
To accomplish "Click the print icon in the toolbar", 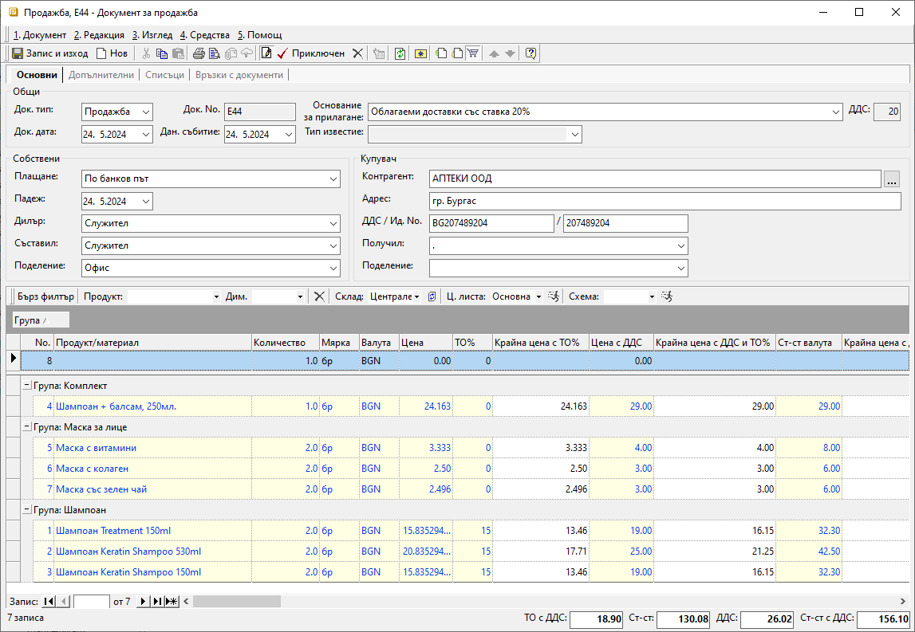I will (199, 53).
